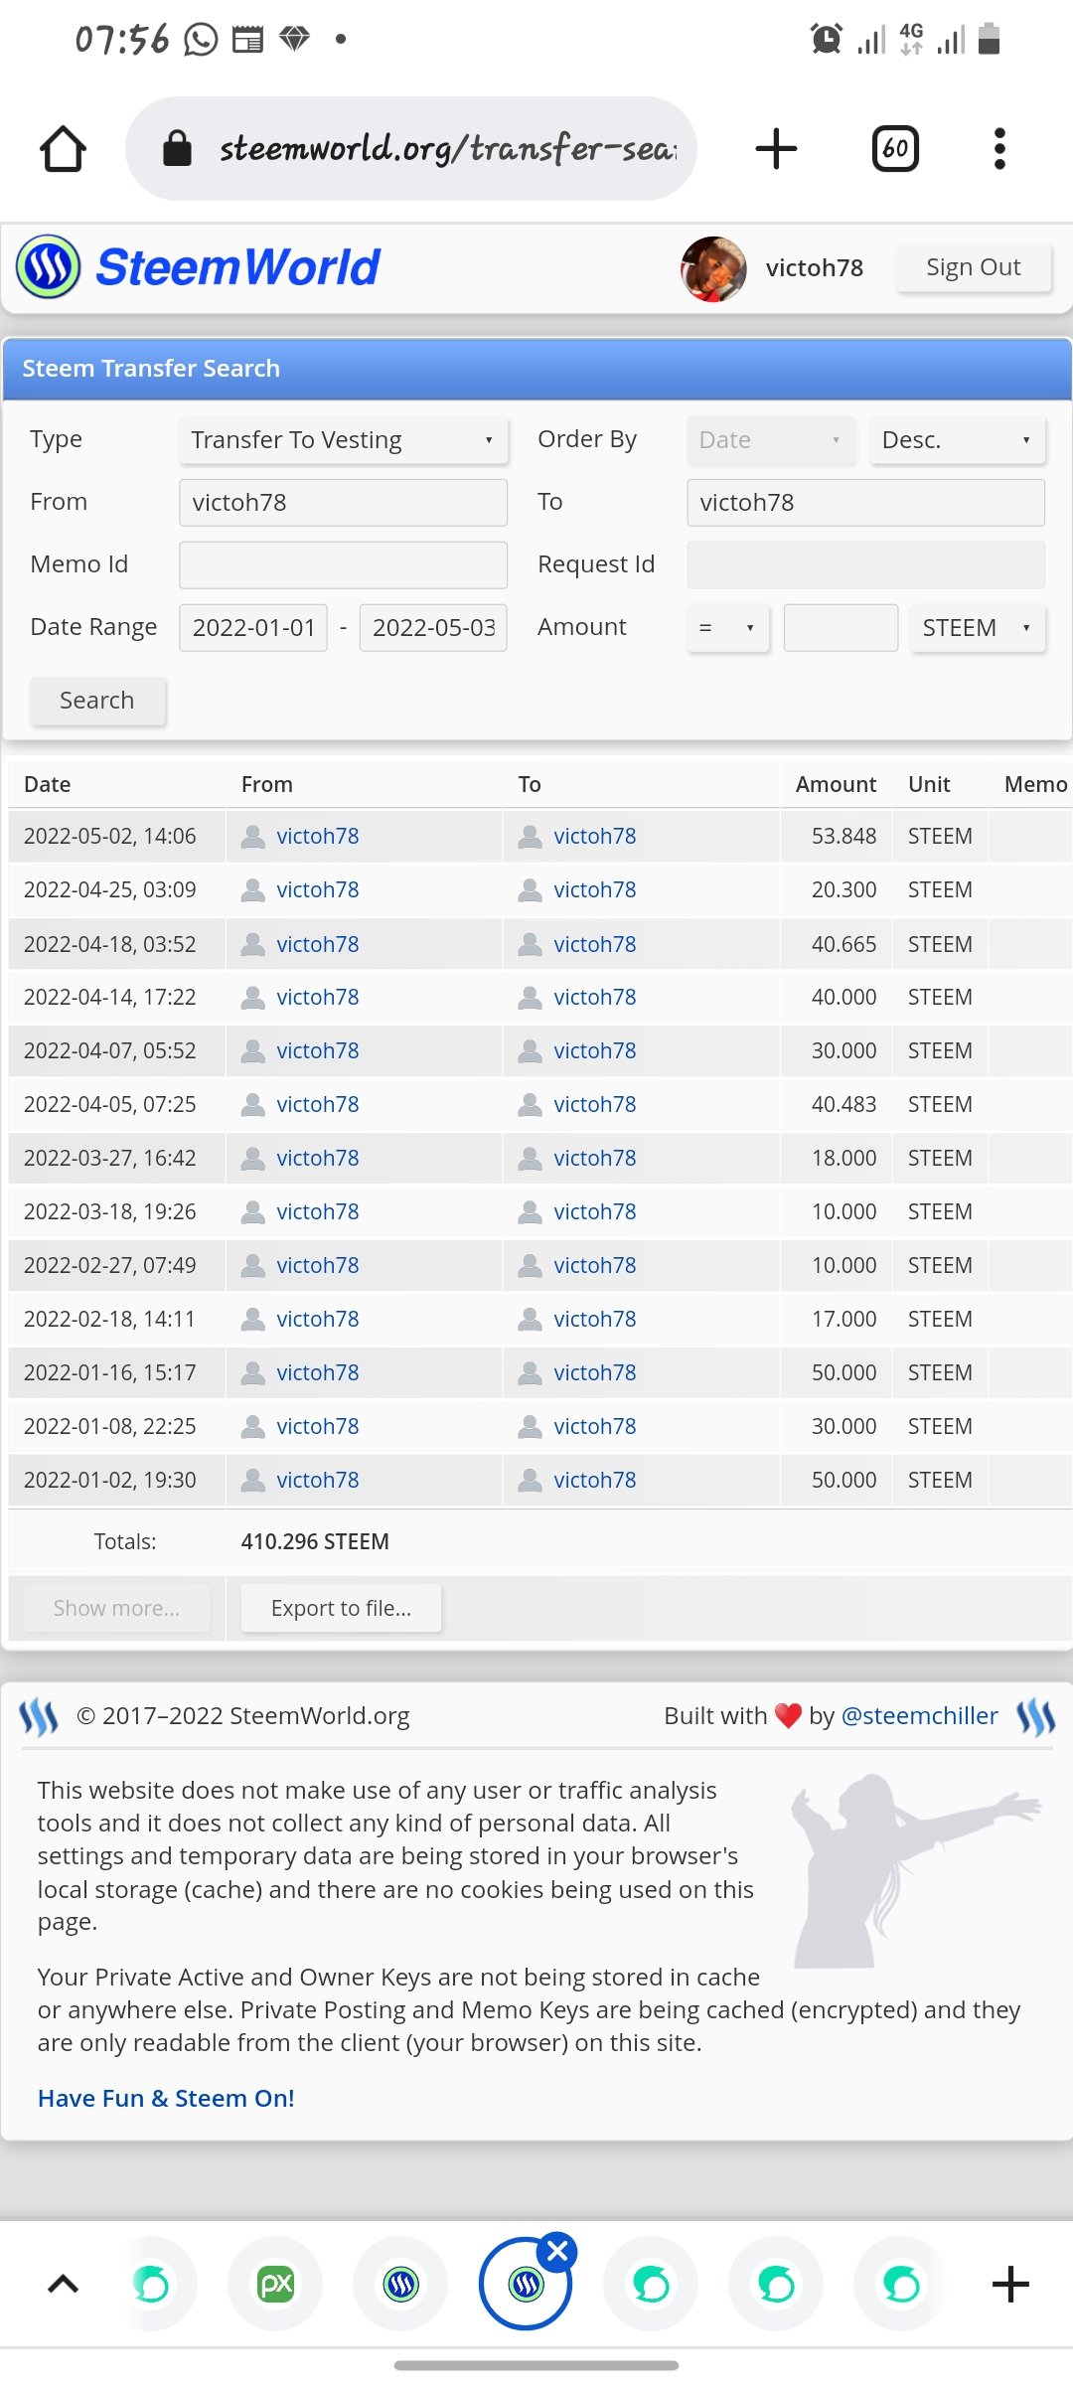Click the From user icon in the 2022-04-14 row
Viewport: 1073px width, 2385px height.
[x=253, y=998]
